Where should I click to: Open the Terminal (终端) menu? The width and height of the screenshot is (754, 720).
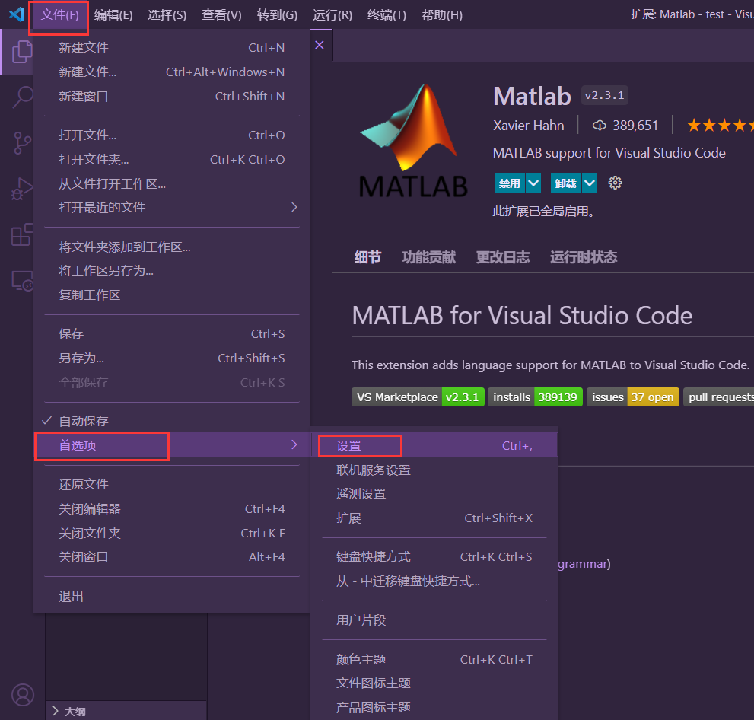[x=387, y=15]
